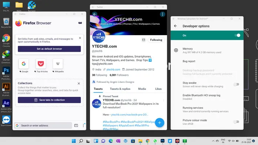Message YTECHB using the envelope icon
This screenshot has width=258, height=145.
(x=143, y=40)
